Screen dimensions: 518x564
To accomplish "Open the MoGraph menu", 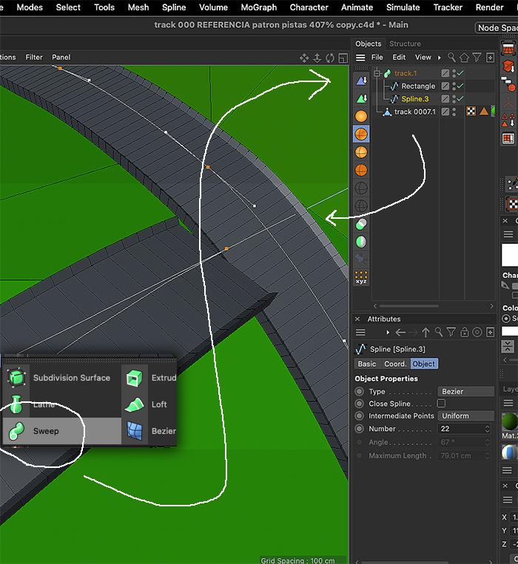I will tap(258, 7).
